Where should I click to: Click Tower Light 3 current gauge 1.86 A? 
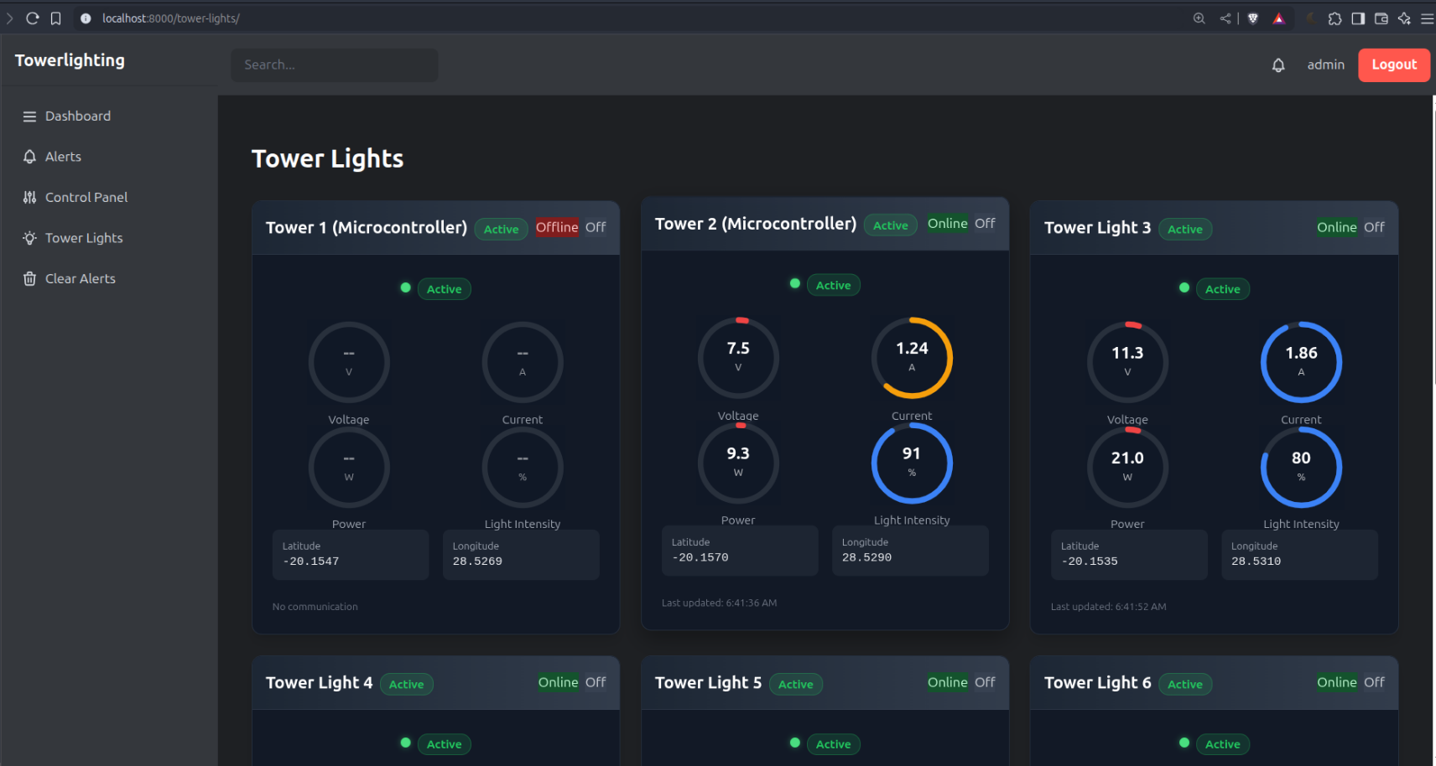coord(1301,362)
